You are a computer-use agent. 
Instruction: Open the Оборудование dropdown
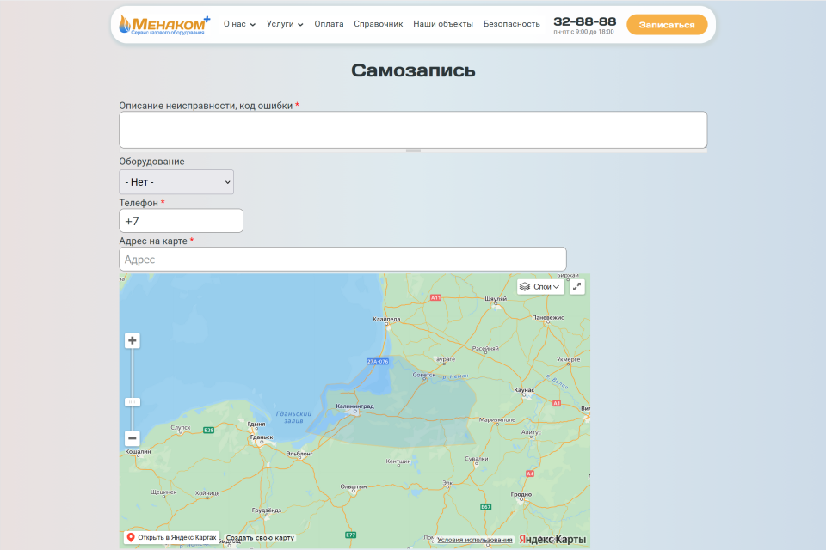[176, 182]
